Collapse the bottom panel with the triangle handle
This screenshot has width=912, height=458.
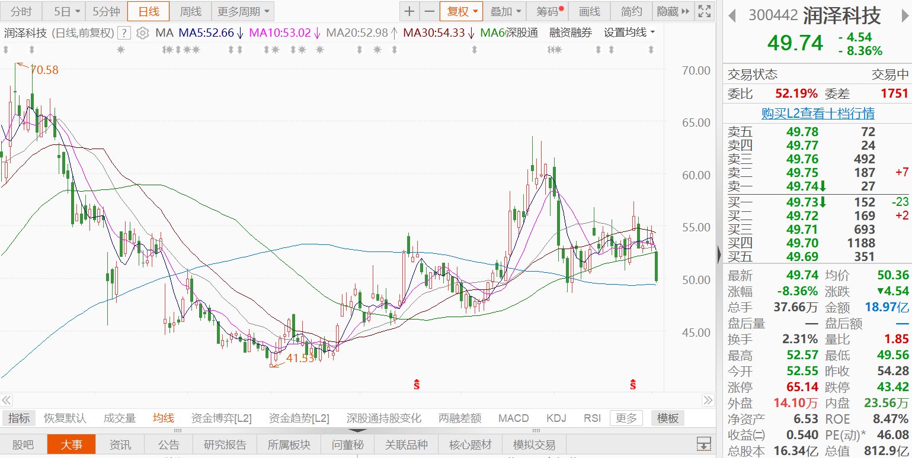click(357, 431)
